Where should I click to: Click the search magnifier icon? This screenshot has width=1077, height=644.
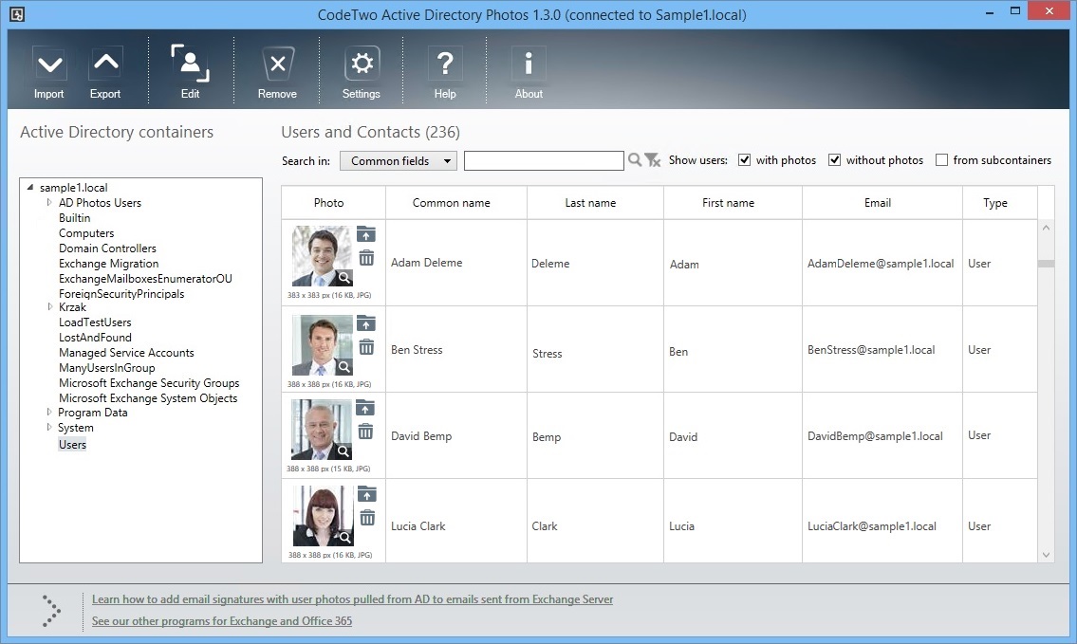[635, 160]
